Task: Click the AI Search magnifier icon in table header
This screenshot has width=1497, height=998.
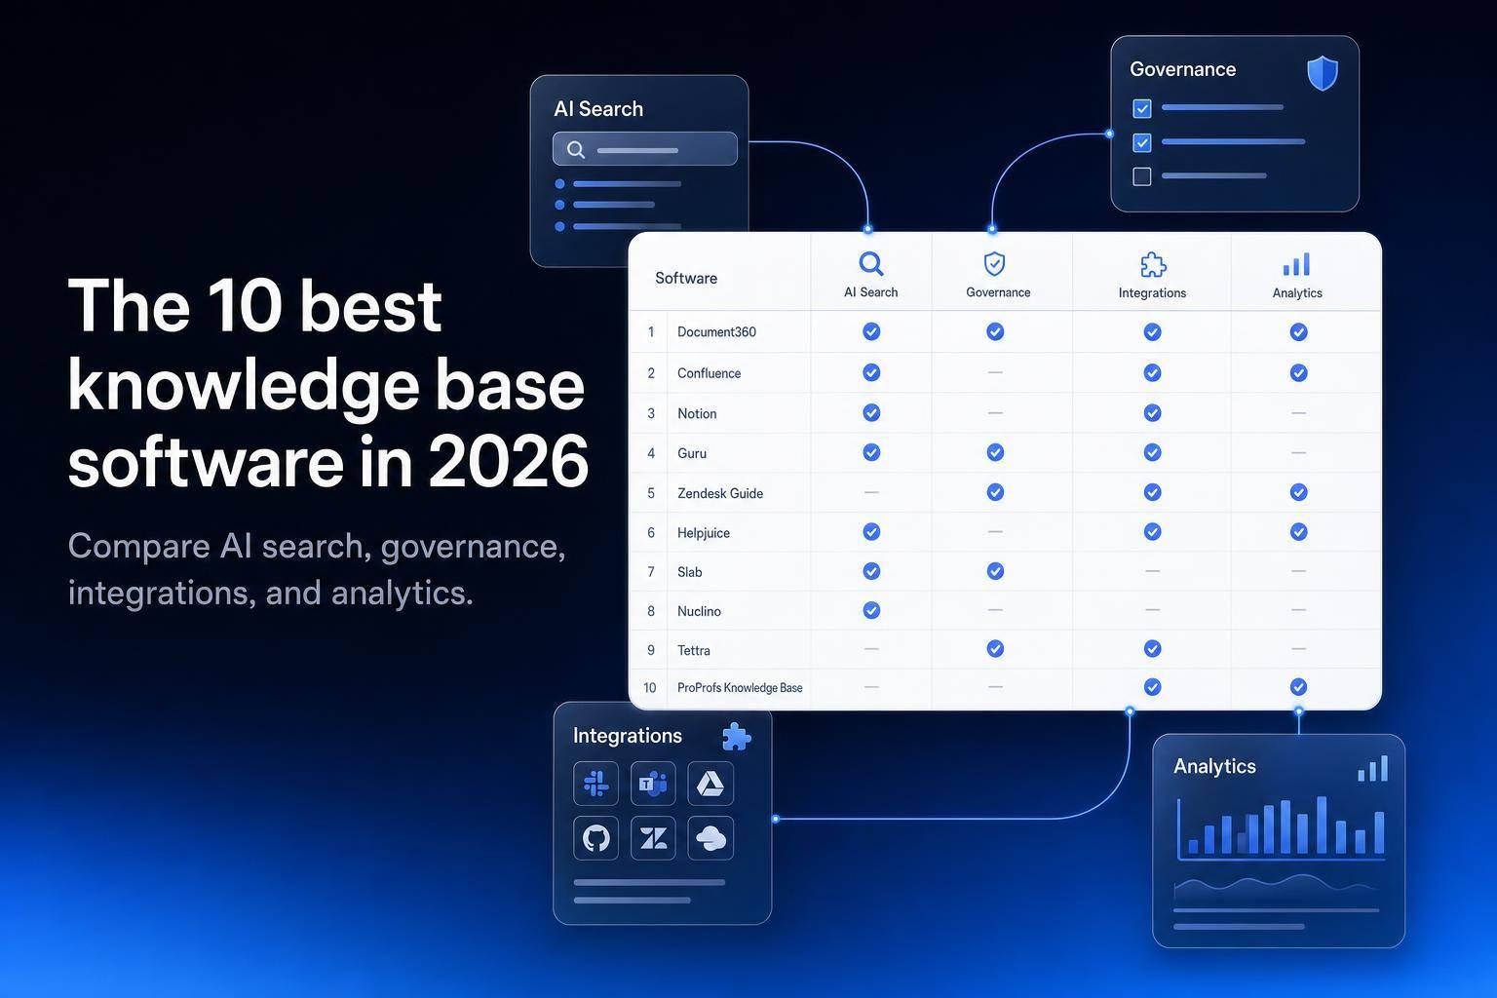Action: tap(871, 264)
